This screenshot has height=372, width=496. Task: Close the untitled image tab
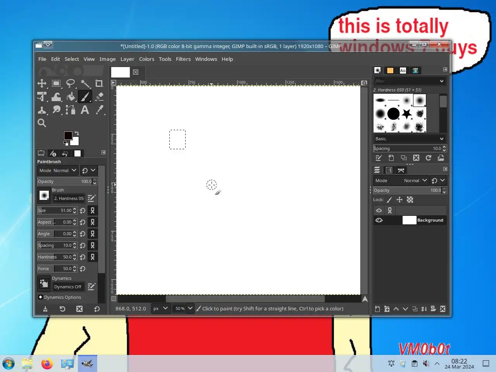tap(136, 72)
